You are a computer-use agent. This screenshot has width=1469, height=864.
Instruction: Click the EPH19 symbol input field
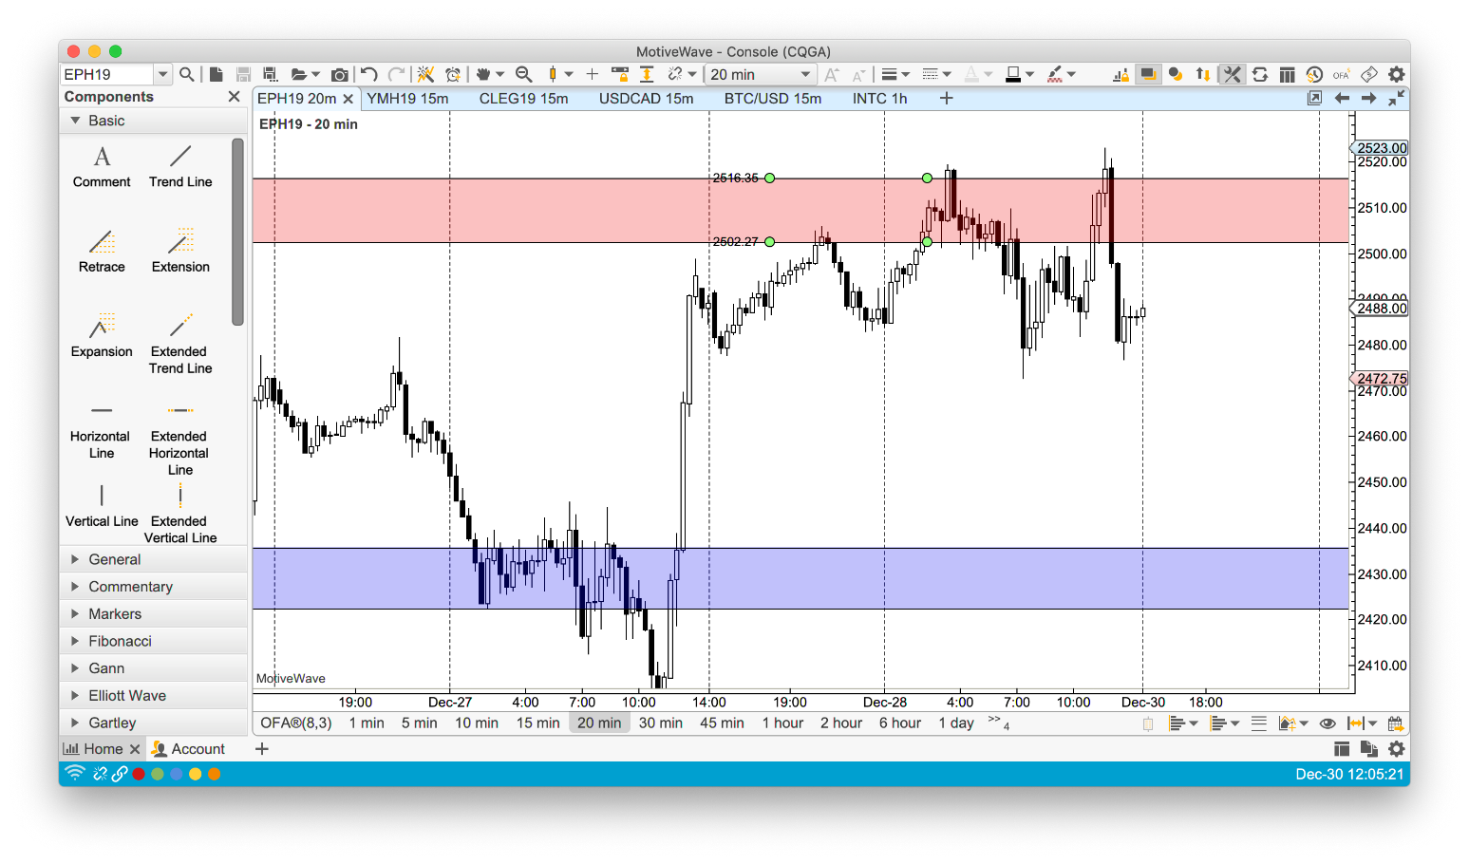[x=106, y=74]
